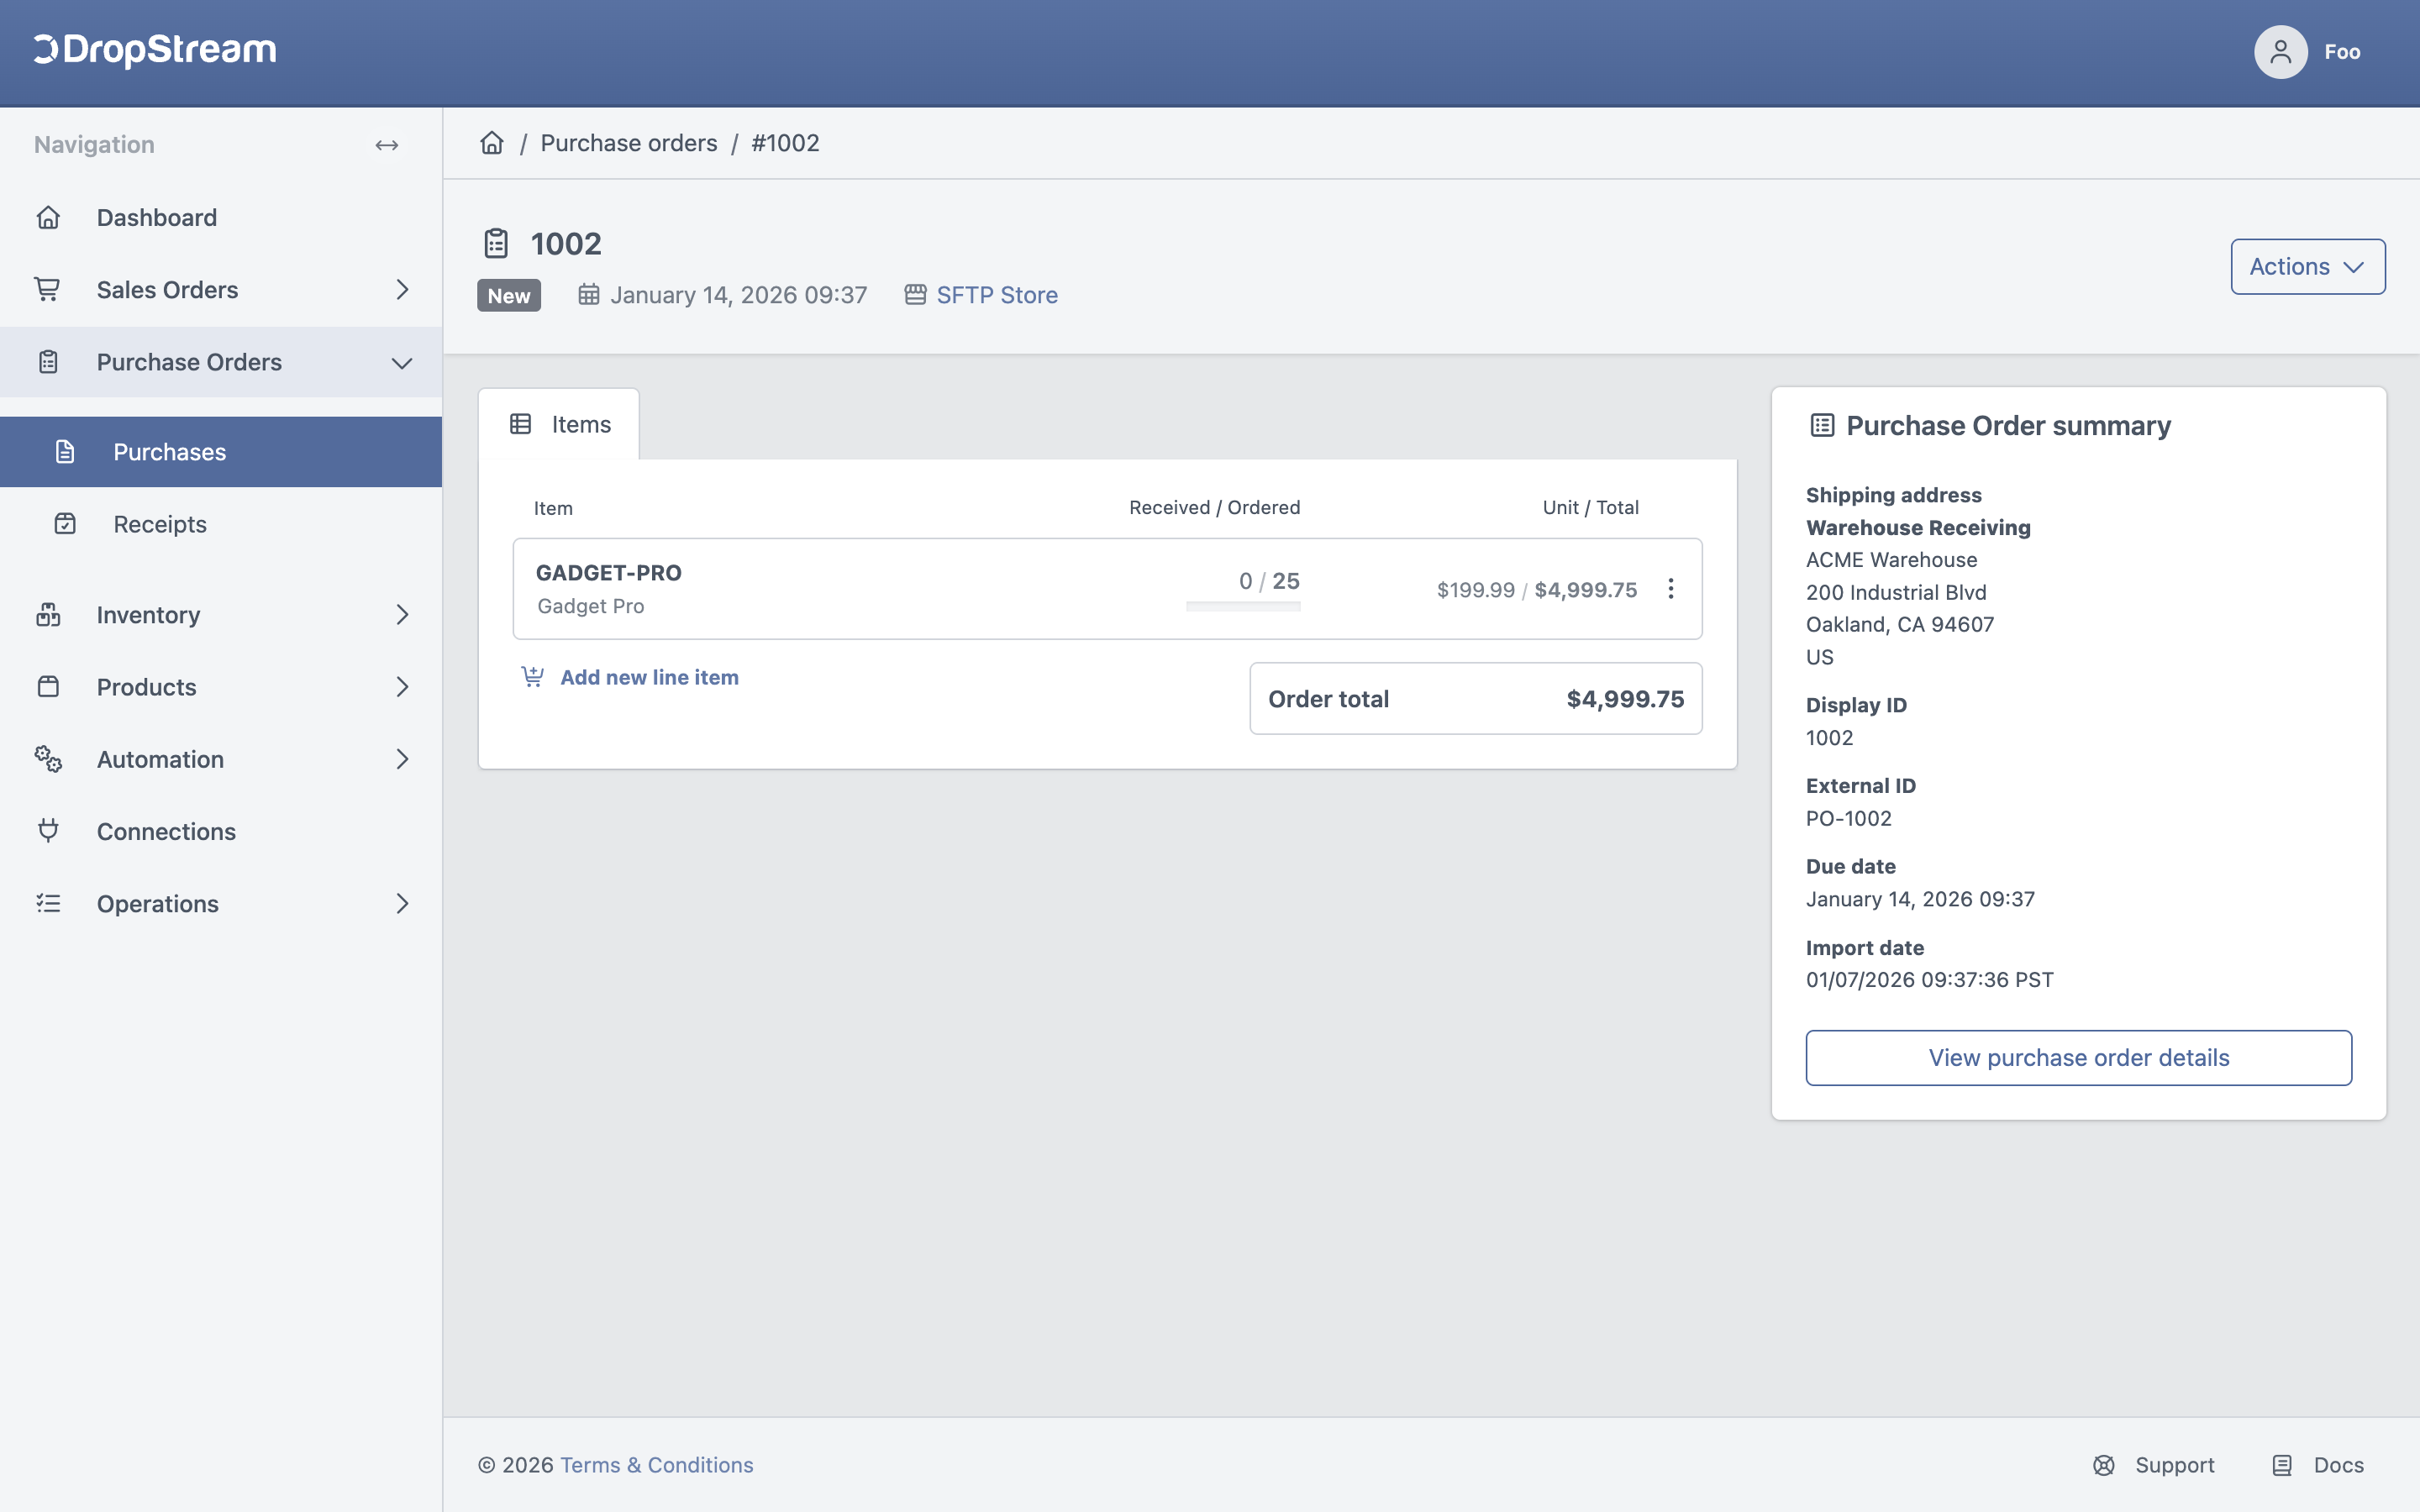This screenshot has height=1512, width=2420.
Task: Open the Actions dropdown
Action: coord(2308,267)
